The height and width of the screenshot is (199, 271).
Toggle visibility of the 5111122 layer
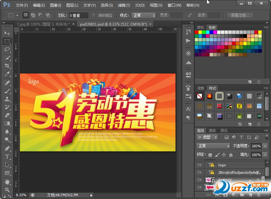(199, 180)
